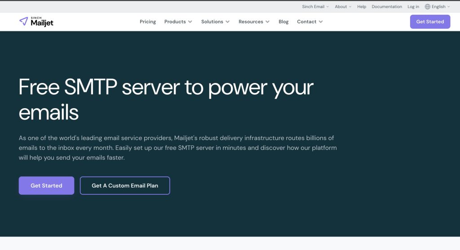Select Get A Custom Email Plan
The image size is (460, 250).
(x=125, y=185)
